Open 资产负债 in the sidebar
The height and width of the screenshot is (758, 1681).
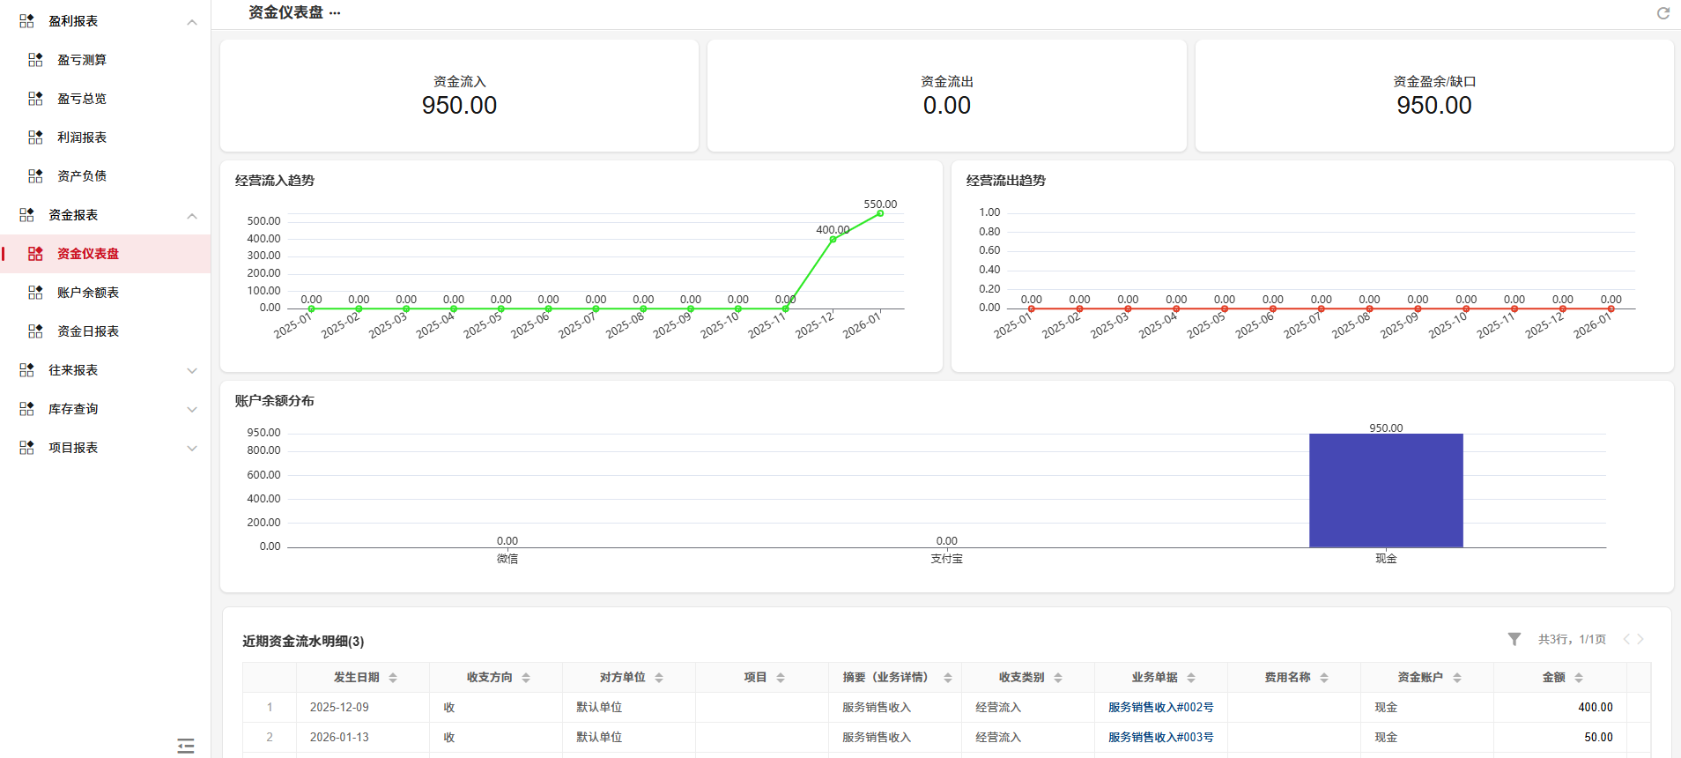(82, 176)
